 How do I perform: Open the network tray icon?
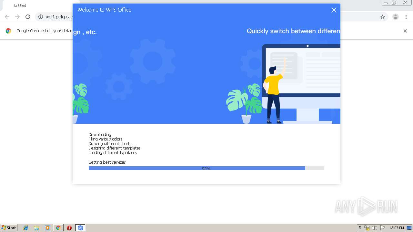[367, 228]
